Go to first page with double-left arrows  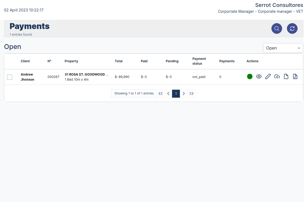tap(161, 93)
